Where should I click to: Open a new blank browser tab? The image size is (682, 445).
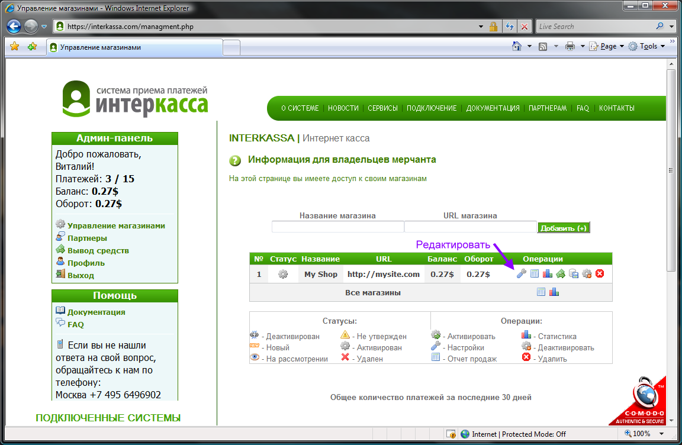tap(231, 48)
